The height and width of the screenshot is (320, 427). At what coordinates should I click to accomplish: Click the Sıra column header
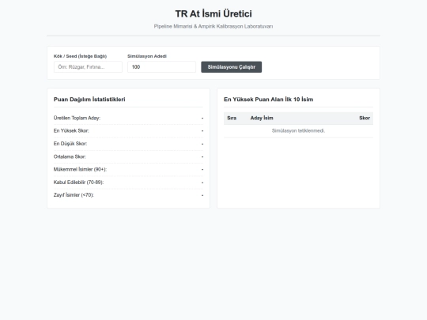click(232, 118)
